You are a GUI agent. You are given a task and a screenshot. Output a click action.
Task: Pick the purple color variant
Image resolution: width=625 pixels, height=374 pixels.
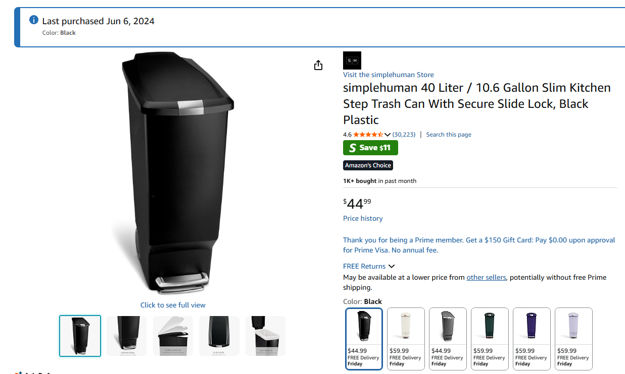pyautogui.click(x=532, y=339)
